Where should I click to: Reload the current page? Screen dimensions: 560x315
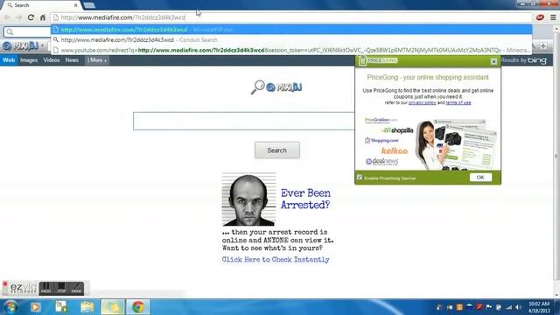click(31, 17)
